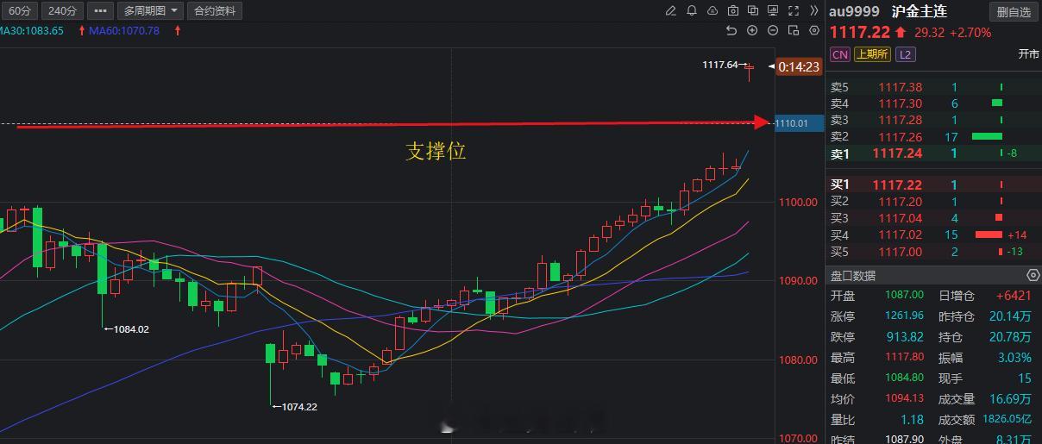Screen dimensions: 1042x444
Task: Click the MA60:1070.78 indicator label
Action: pos(125,30)
